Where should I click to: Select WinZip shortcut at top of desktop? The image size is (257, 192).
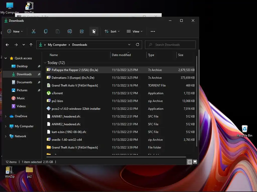tap(29, 8)
